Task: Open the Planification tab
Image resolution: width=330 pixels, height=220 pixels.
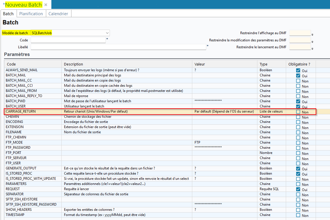Action: pyautogui.click(x=31, y=14)
